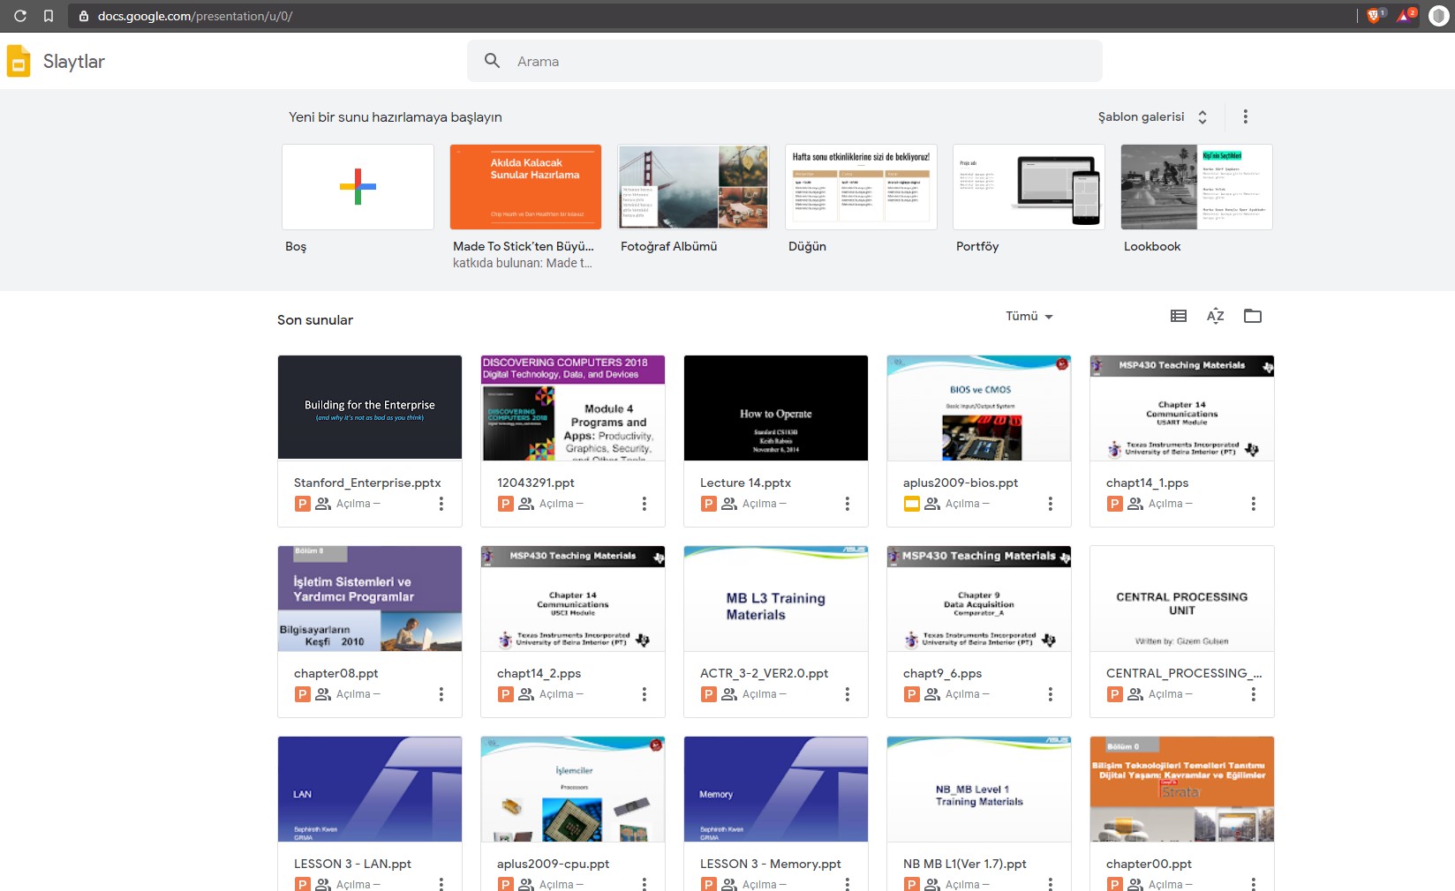Click the search magnifier icon
Screen dimensions: 1455x891
(493, 61)
